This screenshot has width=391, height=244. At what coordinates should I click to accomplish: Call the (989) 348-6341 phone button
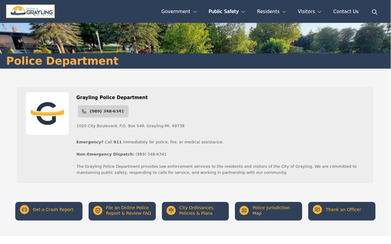pos(103,111)
